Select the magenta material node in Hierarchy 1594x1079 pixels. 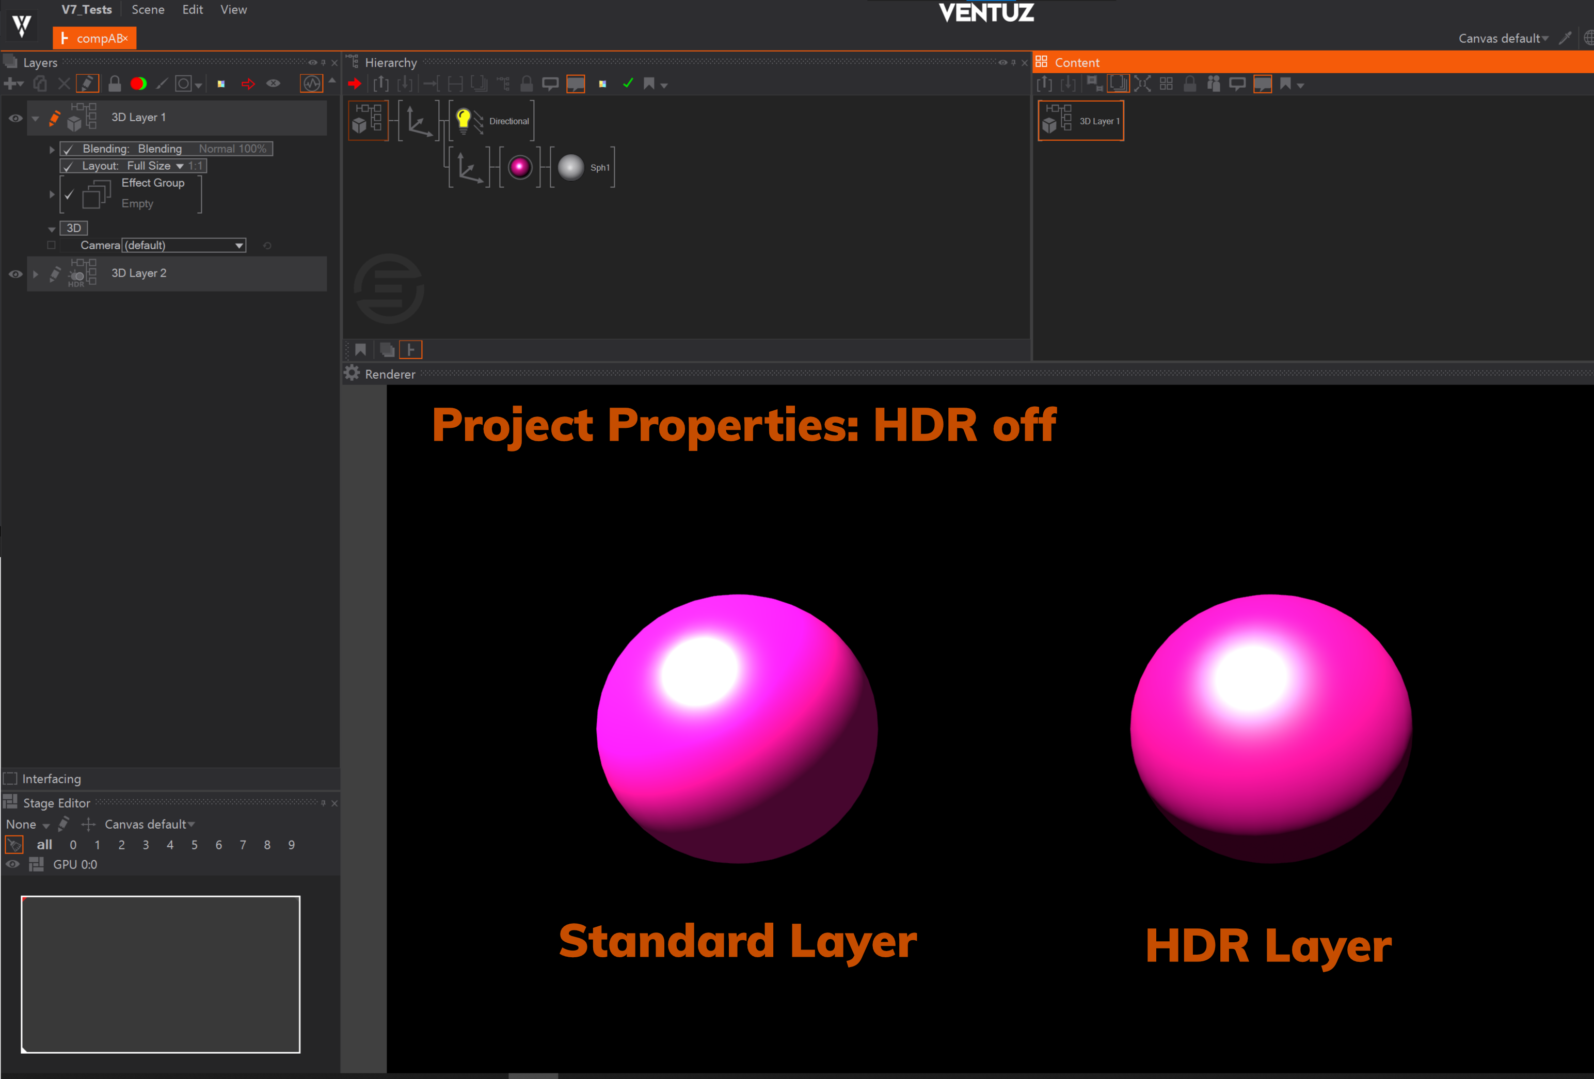(x=520, y=167)
